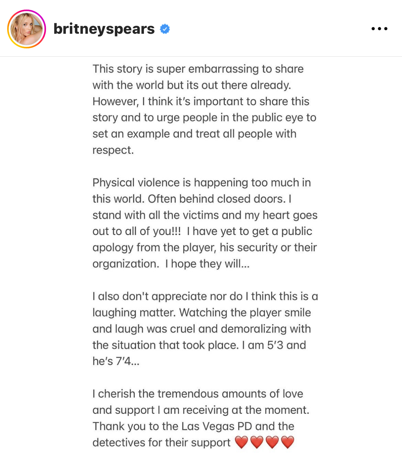Click the third red heart emoji
Image resolution: width=402 pixels, height=460 pixels.
pos(272,442)
